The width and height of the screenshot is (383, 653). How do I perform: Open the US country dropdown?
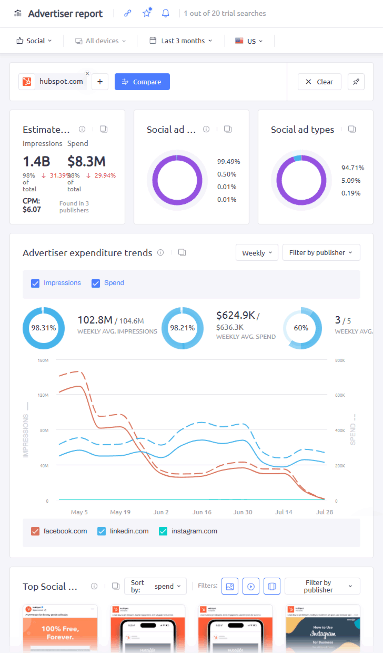[x=249, y=41]
